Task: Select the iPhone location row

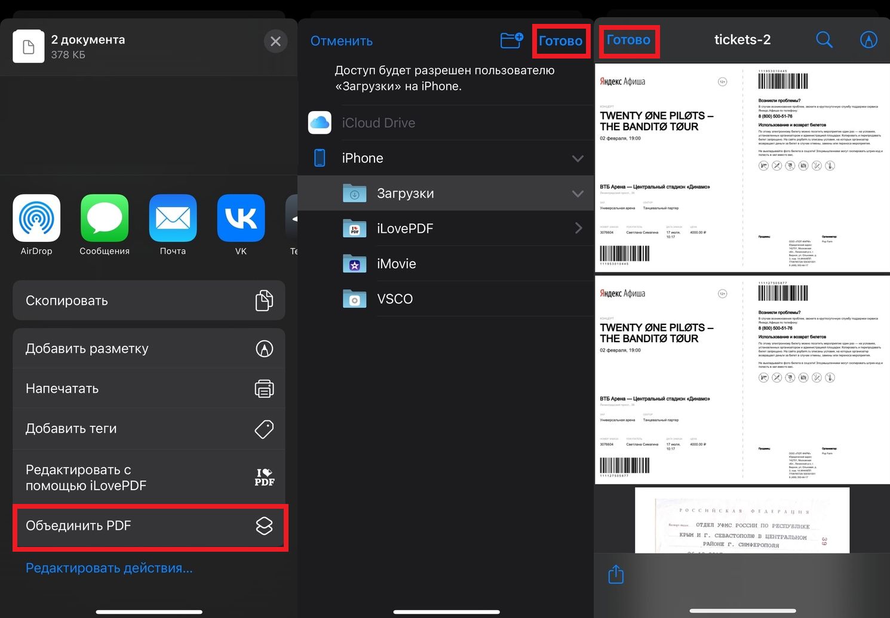Action: coord(446,158)
